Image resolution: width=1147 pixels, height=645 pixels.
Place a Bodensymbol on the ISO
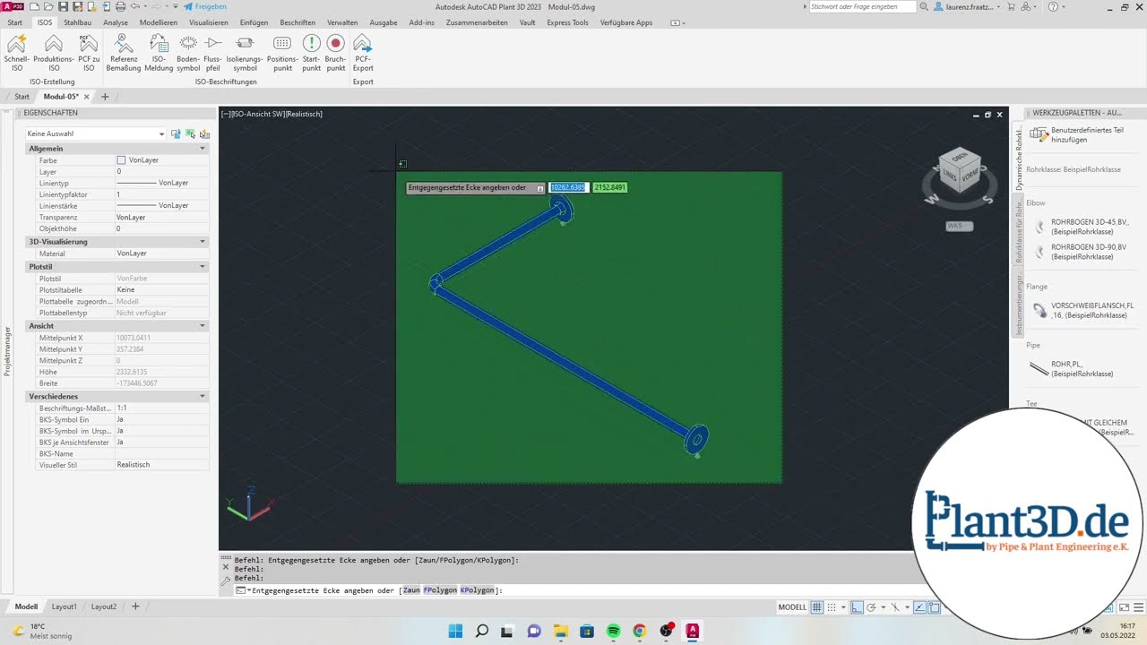click(188, 53)
